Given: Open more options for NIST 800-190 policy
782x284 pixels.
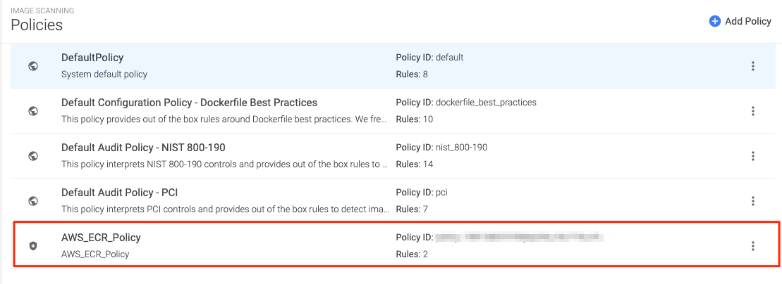Looking at the screenshot, I should coord(753,156).
